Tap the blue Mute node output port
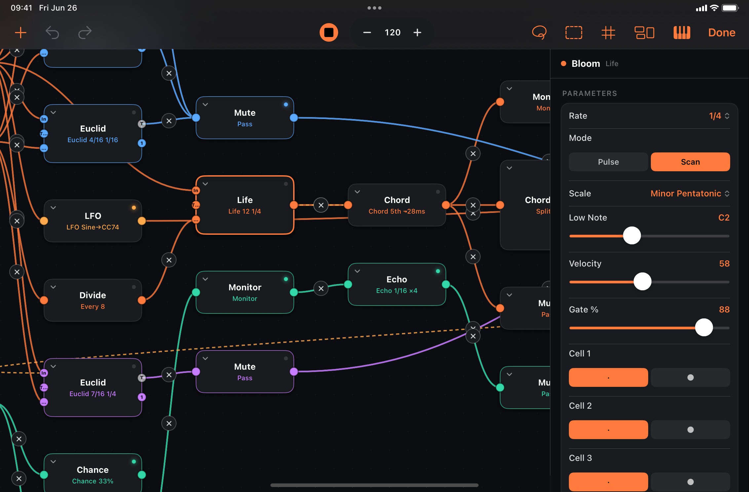This screenshot has height=492, width=749. pos(294,118)
